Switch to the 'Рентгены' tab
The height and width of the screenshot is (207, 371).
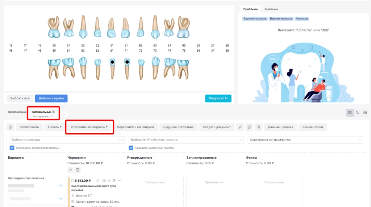pos(271,9)
